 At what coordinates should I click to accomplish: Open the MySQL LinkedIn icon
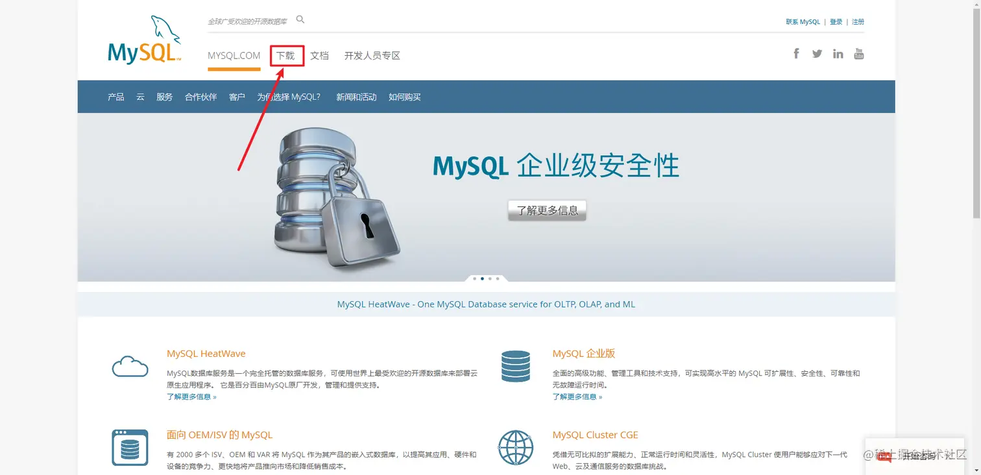pos(838,54)
